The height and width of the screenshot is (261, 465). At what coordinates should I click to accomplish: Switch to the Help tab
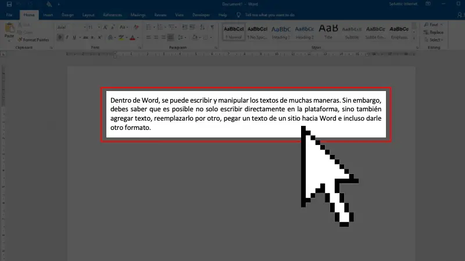[223, 15]
